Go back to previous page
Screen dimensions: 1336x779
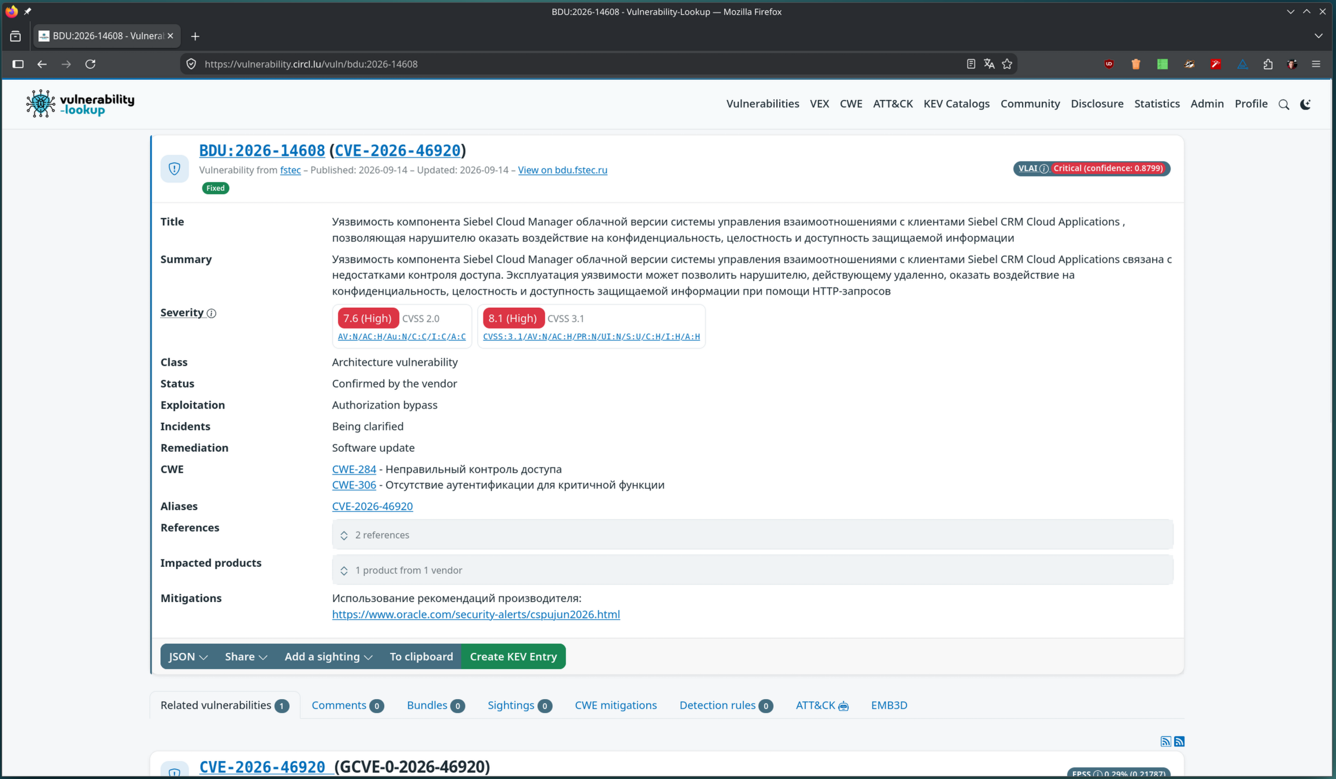[42, 64]
